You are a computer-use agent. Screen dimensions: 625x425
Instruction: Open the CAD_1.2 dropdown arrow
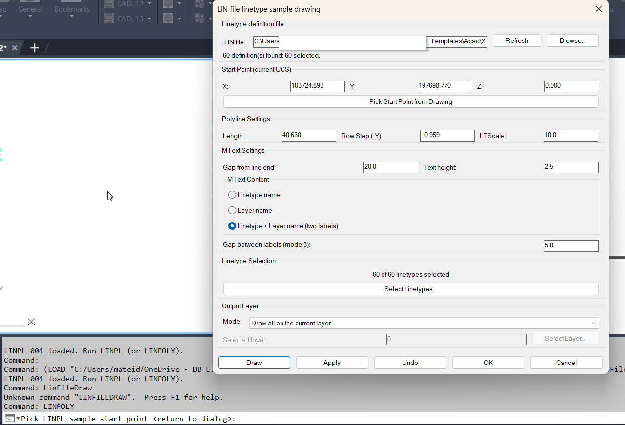coord(149,4)
